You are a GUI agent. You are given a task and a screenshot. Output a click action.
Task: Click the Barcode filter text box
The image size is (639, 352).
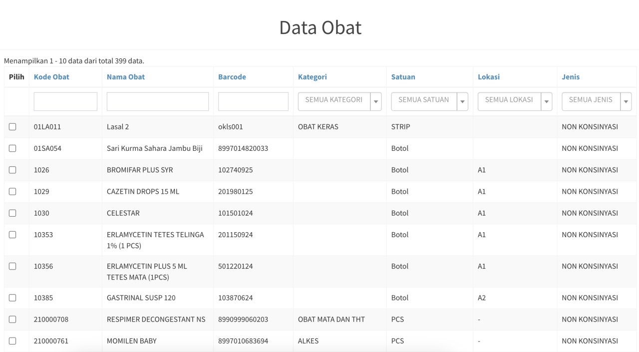coord(253,101)
